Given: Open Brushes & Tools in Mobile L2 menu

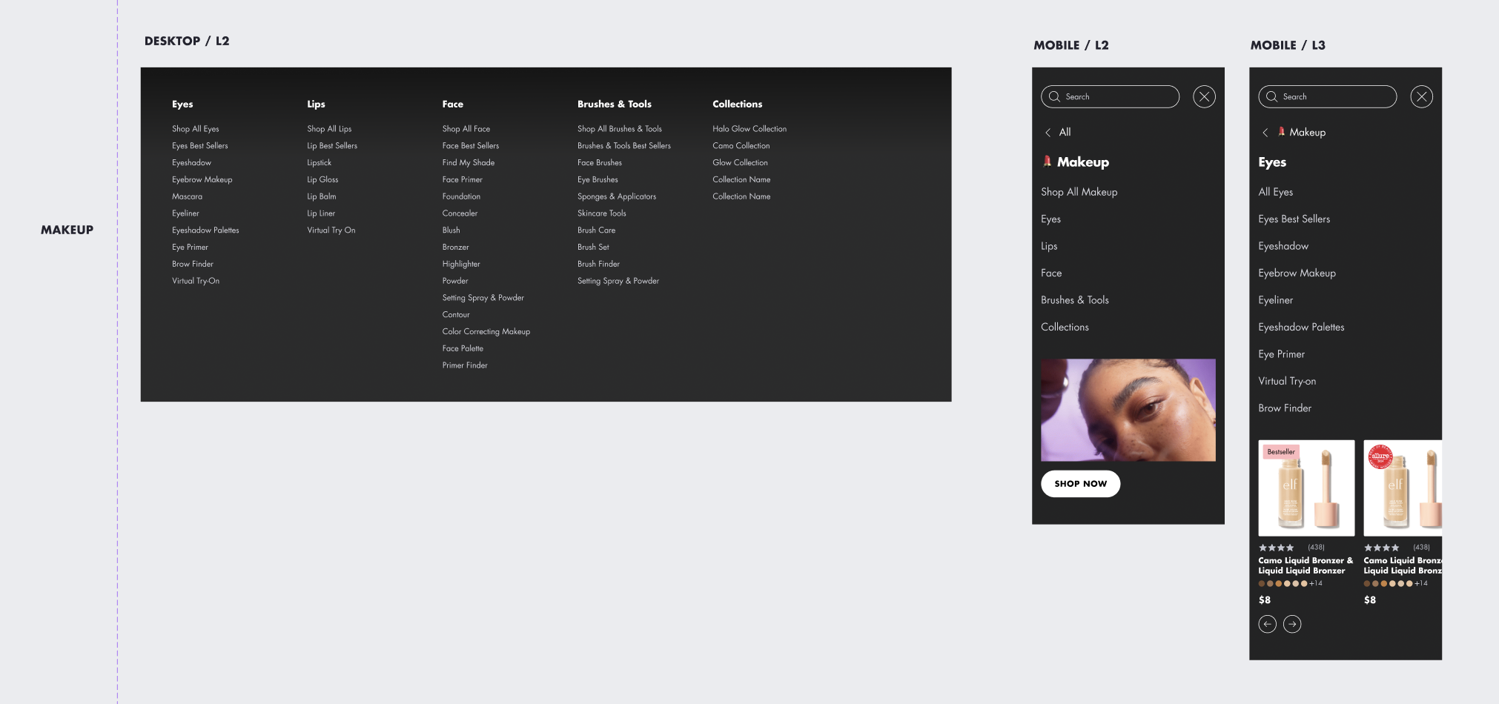Looking at the screenshot, I should click(1074, 300).
